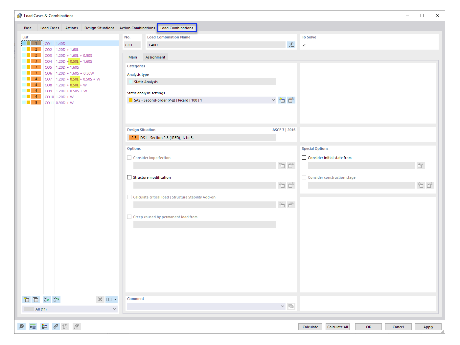Click the orange swatch of CO2 row

(x=36, y=50)
